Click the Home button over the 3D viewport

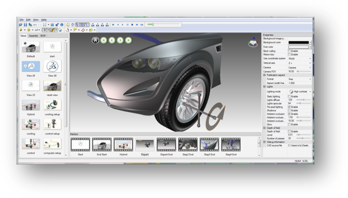tap(95, 40)
